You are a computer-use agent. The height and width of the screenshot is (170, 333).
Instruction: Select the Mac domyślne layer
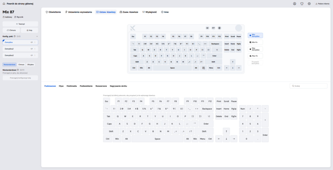click(255, 49)
